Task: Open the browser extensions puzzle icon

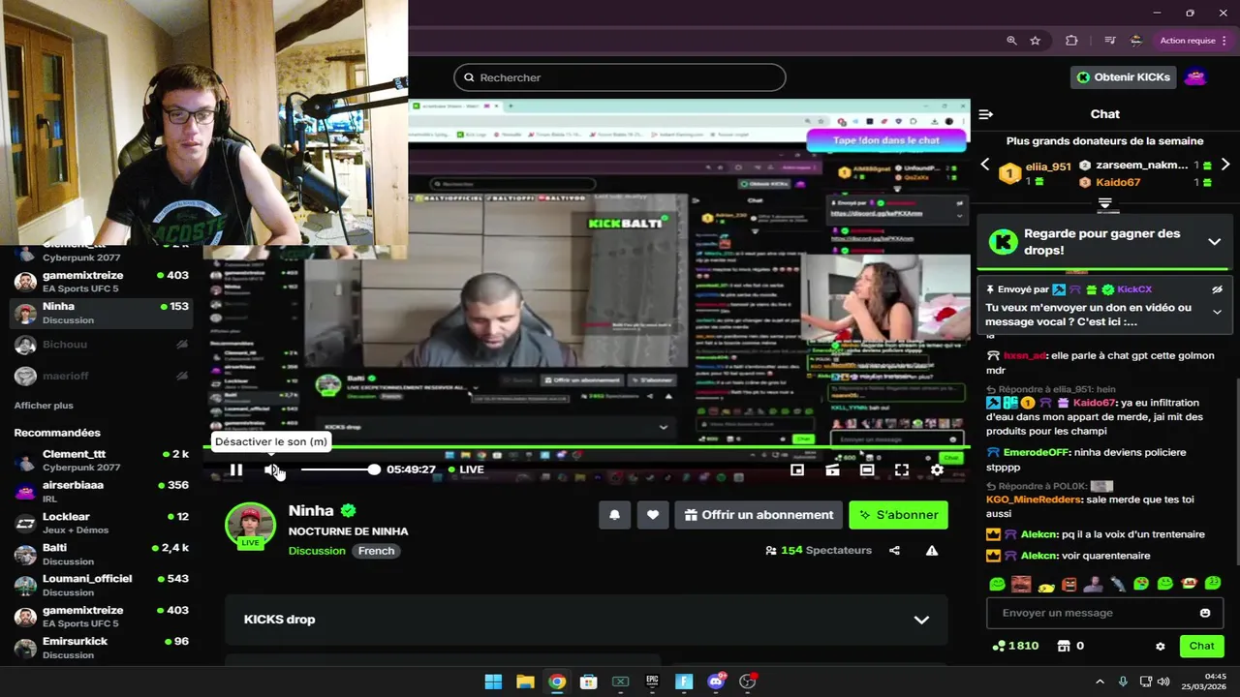Action: tap(1071, 41)
